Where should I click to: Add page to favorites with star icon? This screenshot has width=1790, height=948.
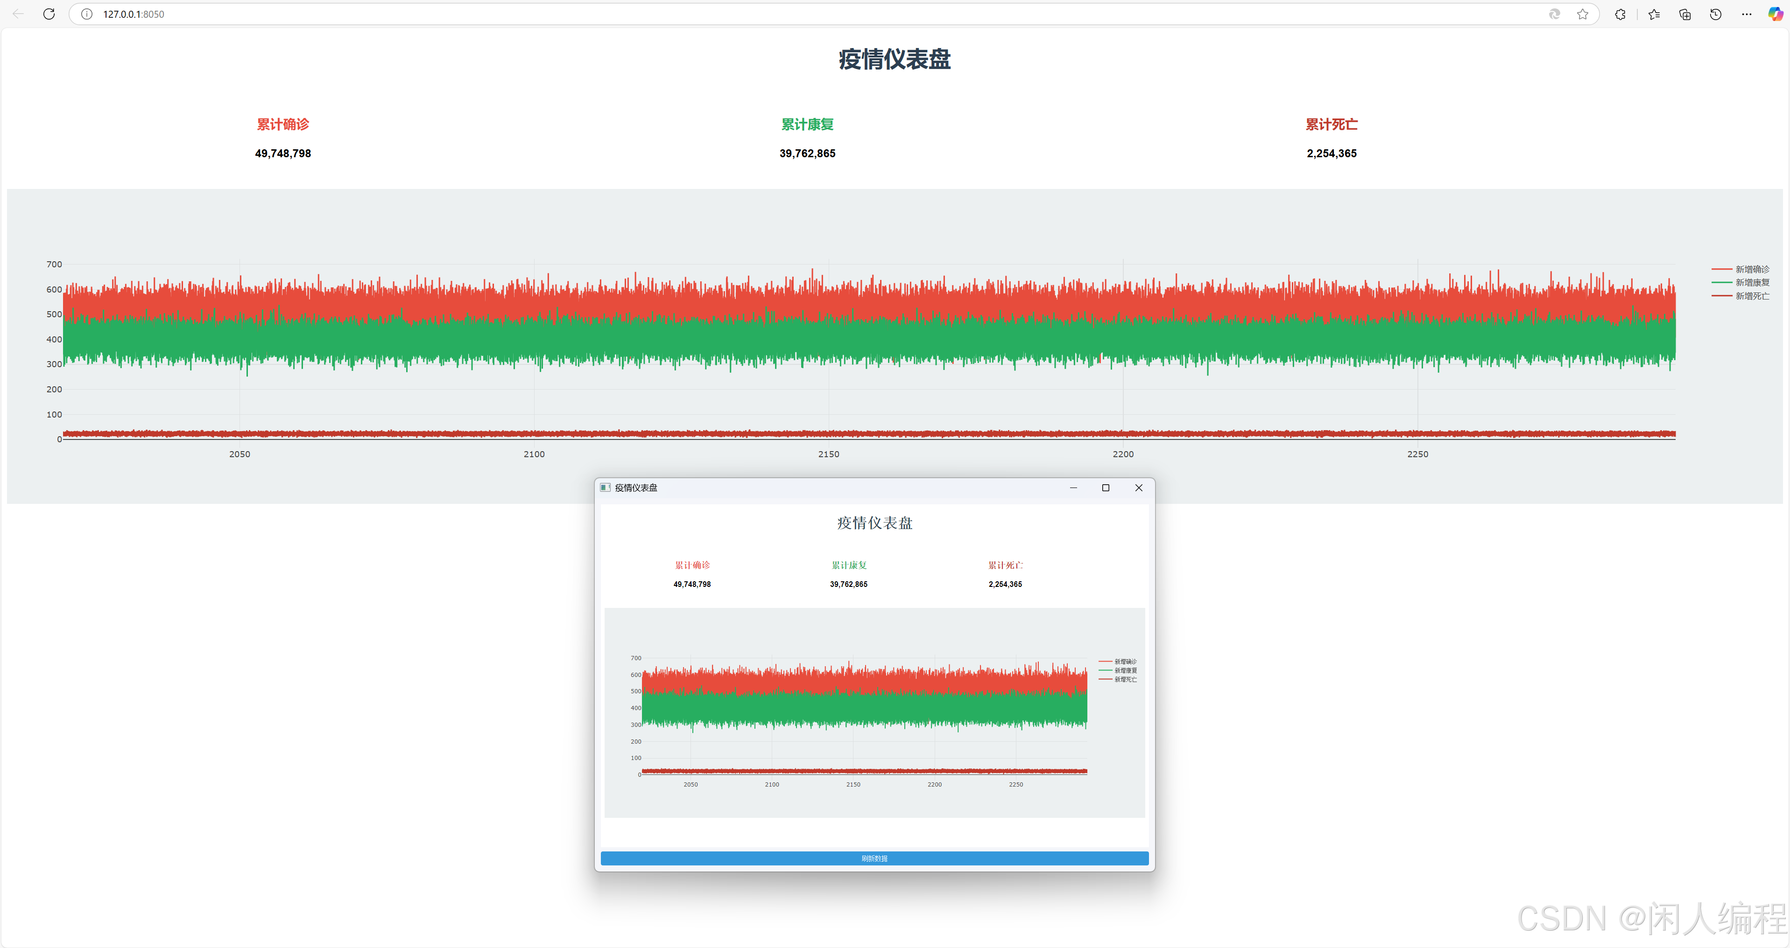(1582, 14)
